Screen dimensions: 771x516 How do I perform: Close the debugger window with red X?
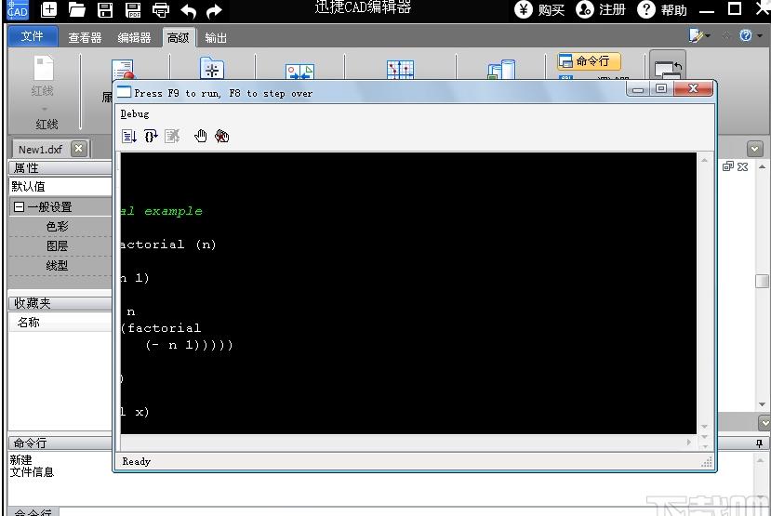tap(693, 88)
